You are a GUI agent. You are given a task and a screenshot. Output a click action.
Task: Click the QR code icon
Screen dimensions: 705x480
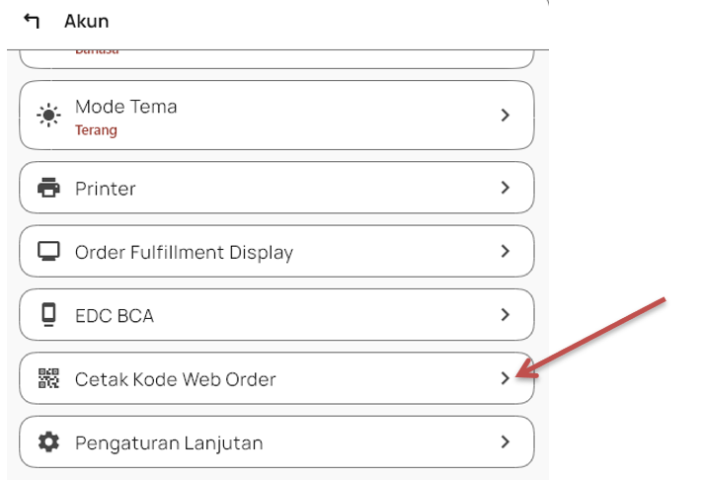[x=48, y=379]
